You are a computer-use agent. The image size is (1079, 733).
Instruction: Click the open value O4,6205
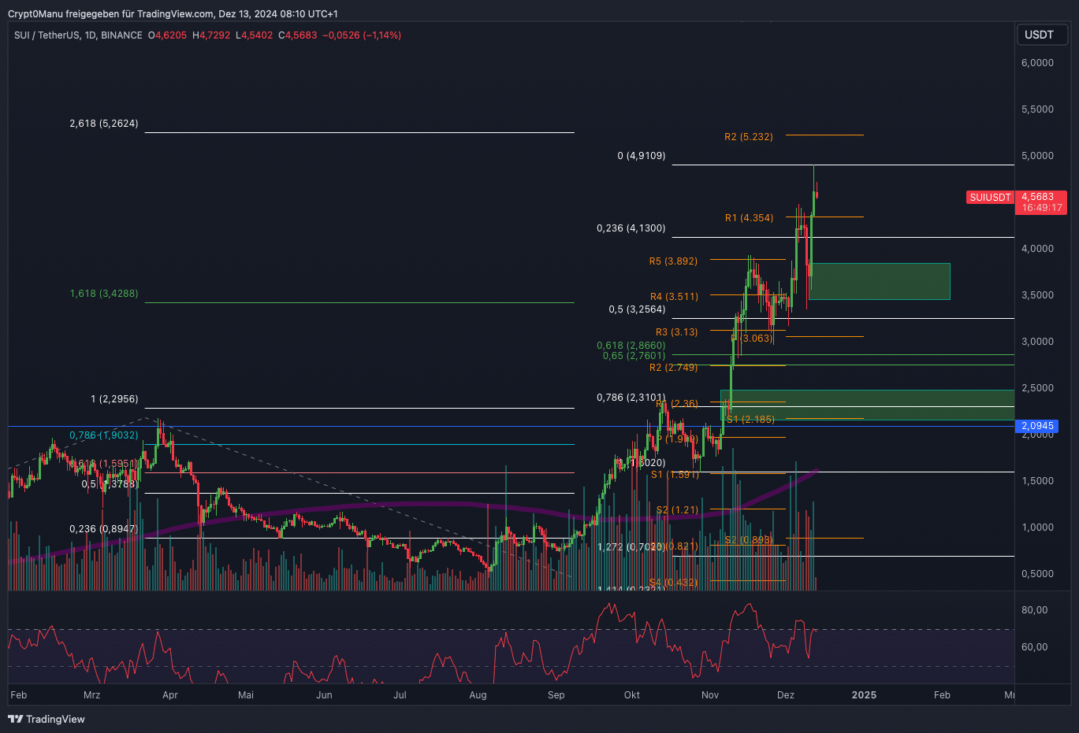pyautogui.click(x=167, y=35)
